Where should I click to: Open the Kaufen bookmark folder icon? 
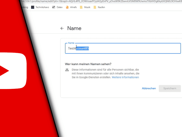(95, 7)
